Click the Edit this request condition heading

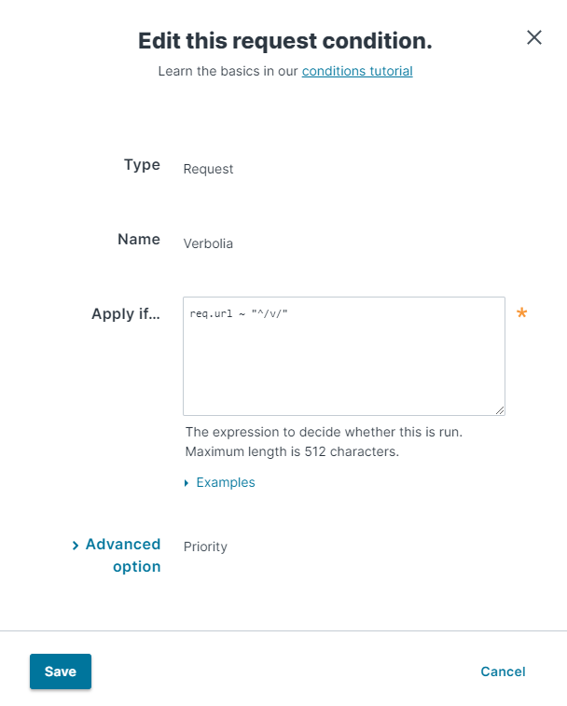(x=285, y=40)
